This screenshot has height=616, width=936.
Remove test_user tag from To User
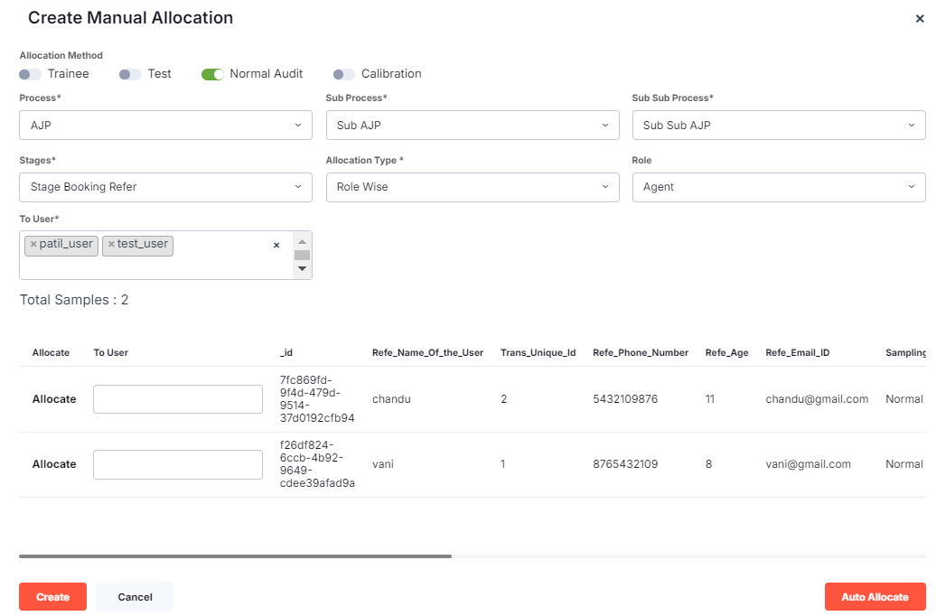(111, 245)
